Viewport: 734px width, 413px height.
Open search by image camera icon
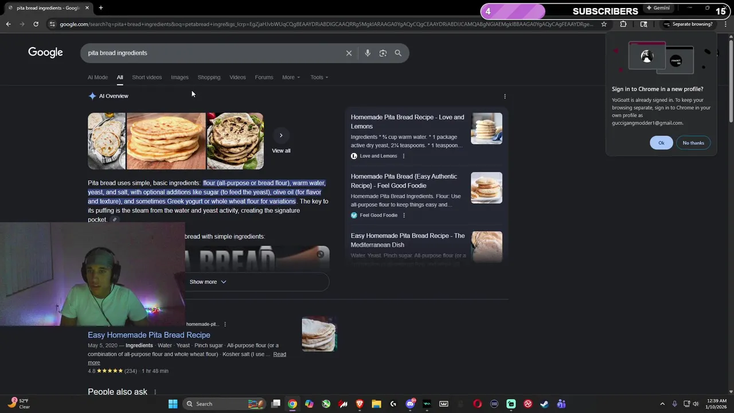coord(383,53)
